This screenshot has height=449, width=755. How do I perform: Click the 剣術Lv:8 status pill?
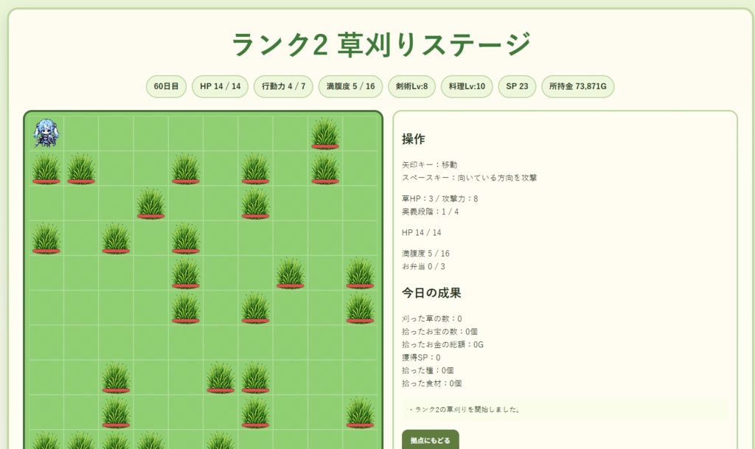click(x=411, y=86)
